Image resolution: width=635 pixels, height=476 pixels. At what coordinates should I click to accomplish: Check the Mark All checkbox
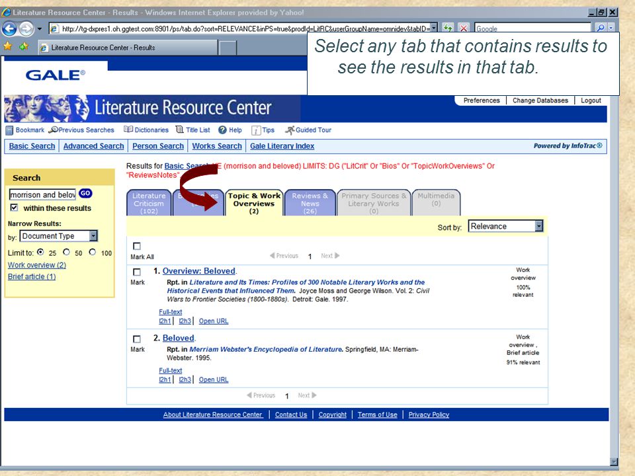point(137,246)
